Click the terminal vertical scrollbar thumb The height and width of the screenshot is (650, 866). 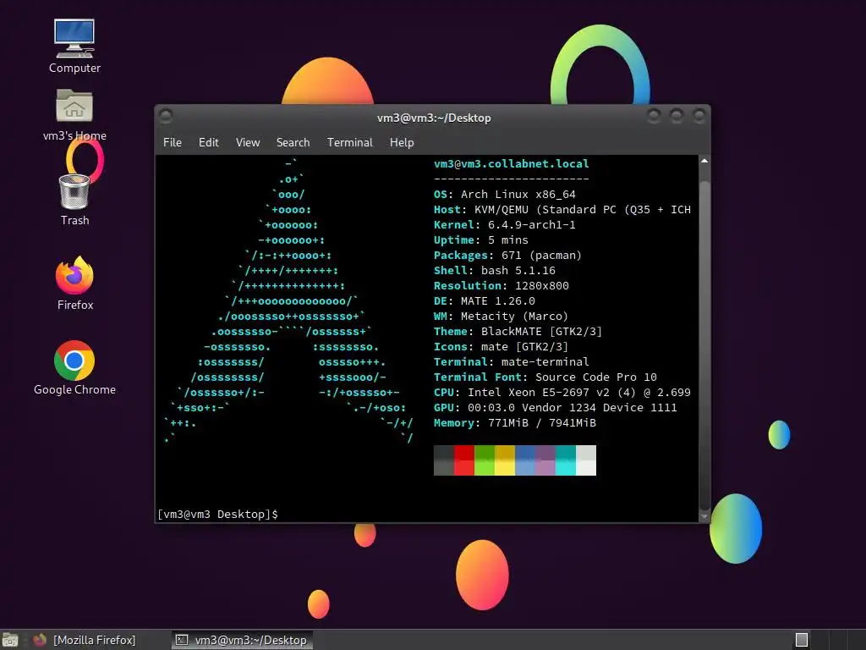click(704, 345)
